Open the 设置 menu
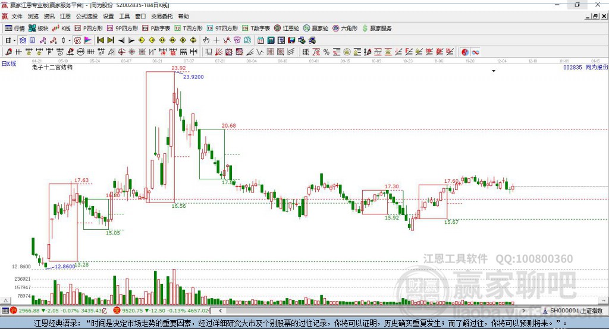This screenshot has height=329, width=609. point(108,16)
